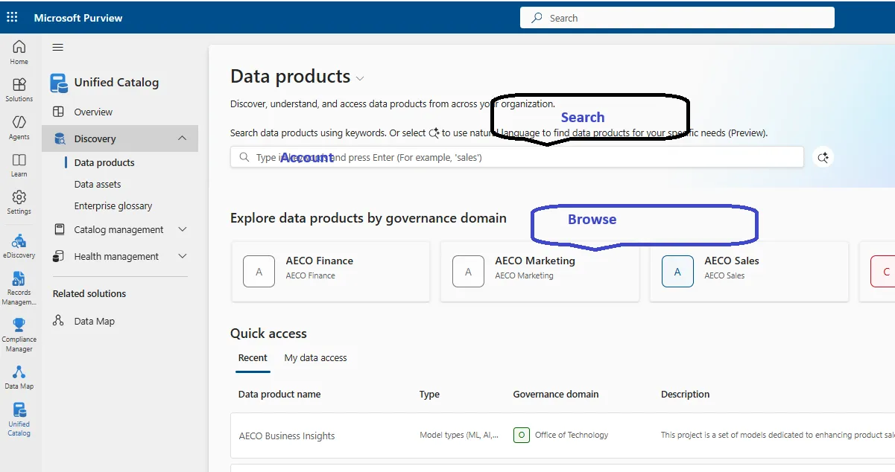This screenshot has height=472, width=895.
Task: Open Compliance Manager in left rail
Action: [19, 335]
